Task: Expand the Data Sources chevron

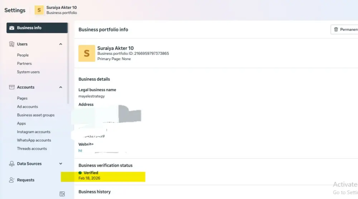Action: click(61, 164)
